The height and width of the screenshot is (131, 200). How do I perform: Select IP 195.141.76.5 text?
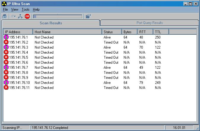pyautogui.click(x=18, y=57)
